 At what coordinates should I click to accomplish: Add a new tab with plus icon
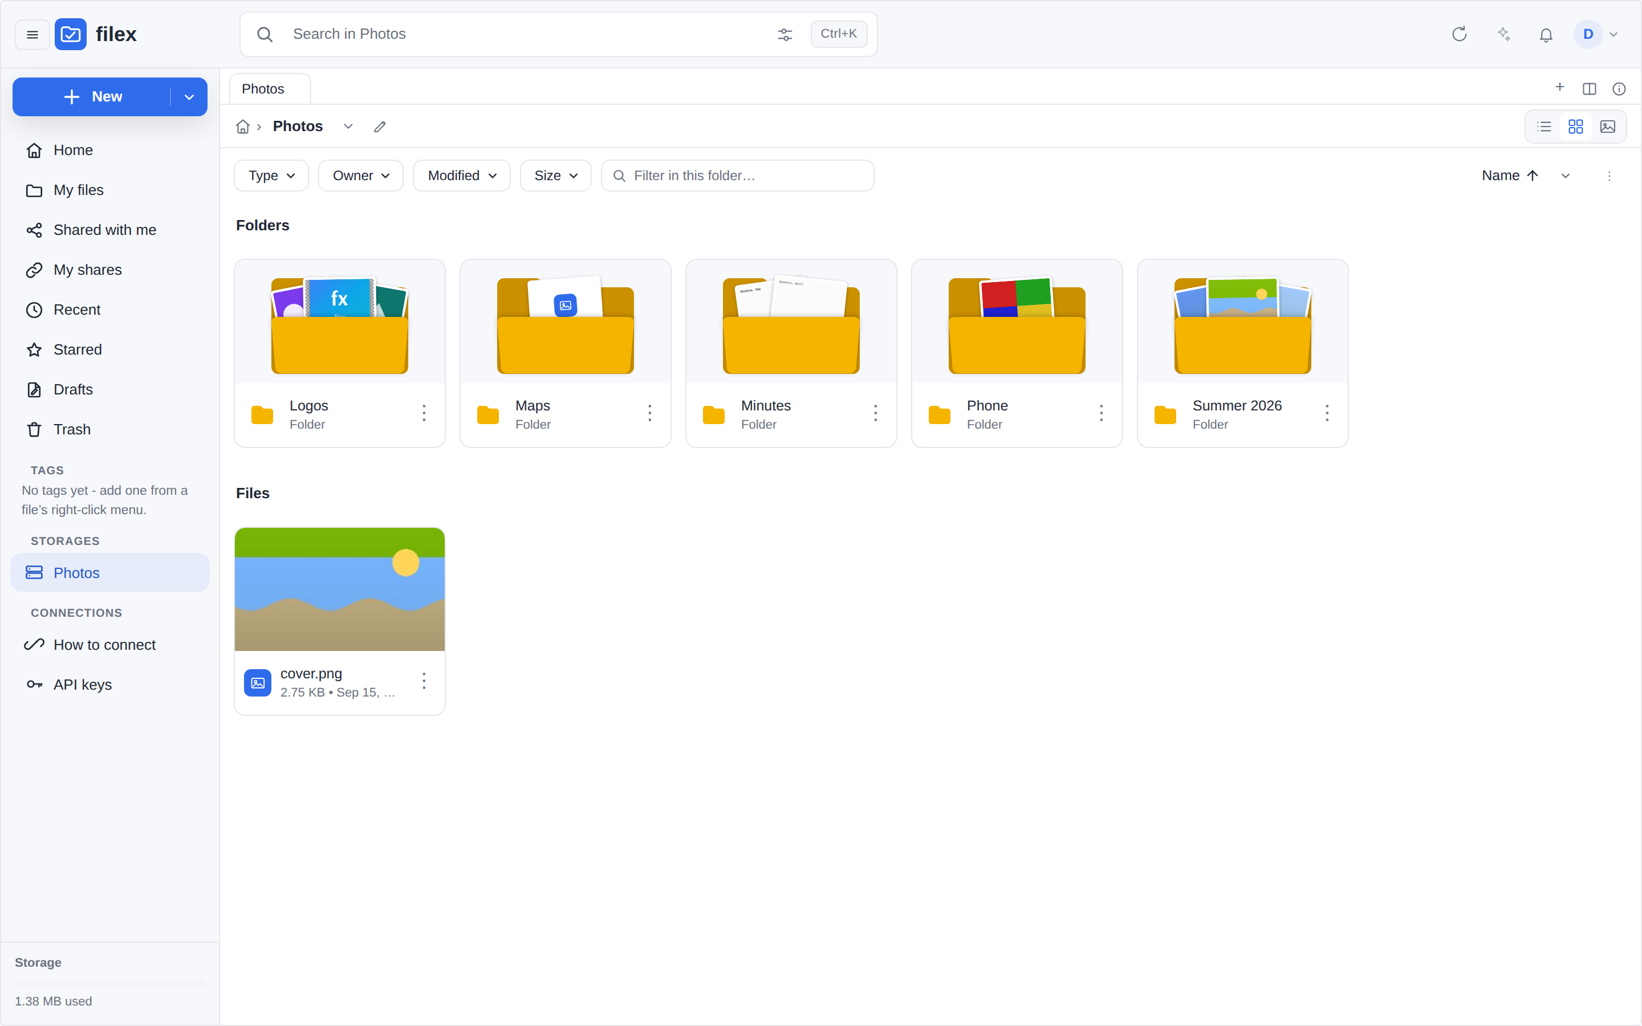click(x=1560, y=87)
